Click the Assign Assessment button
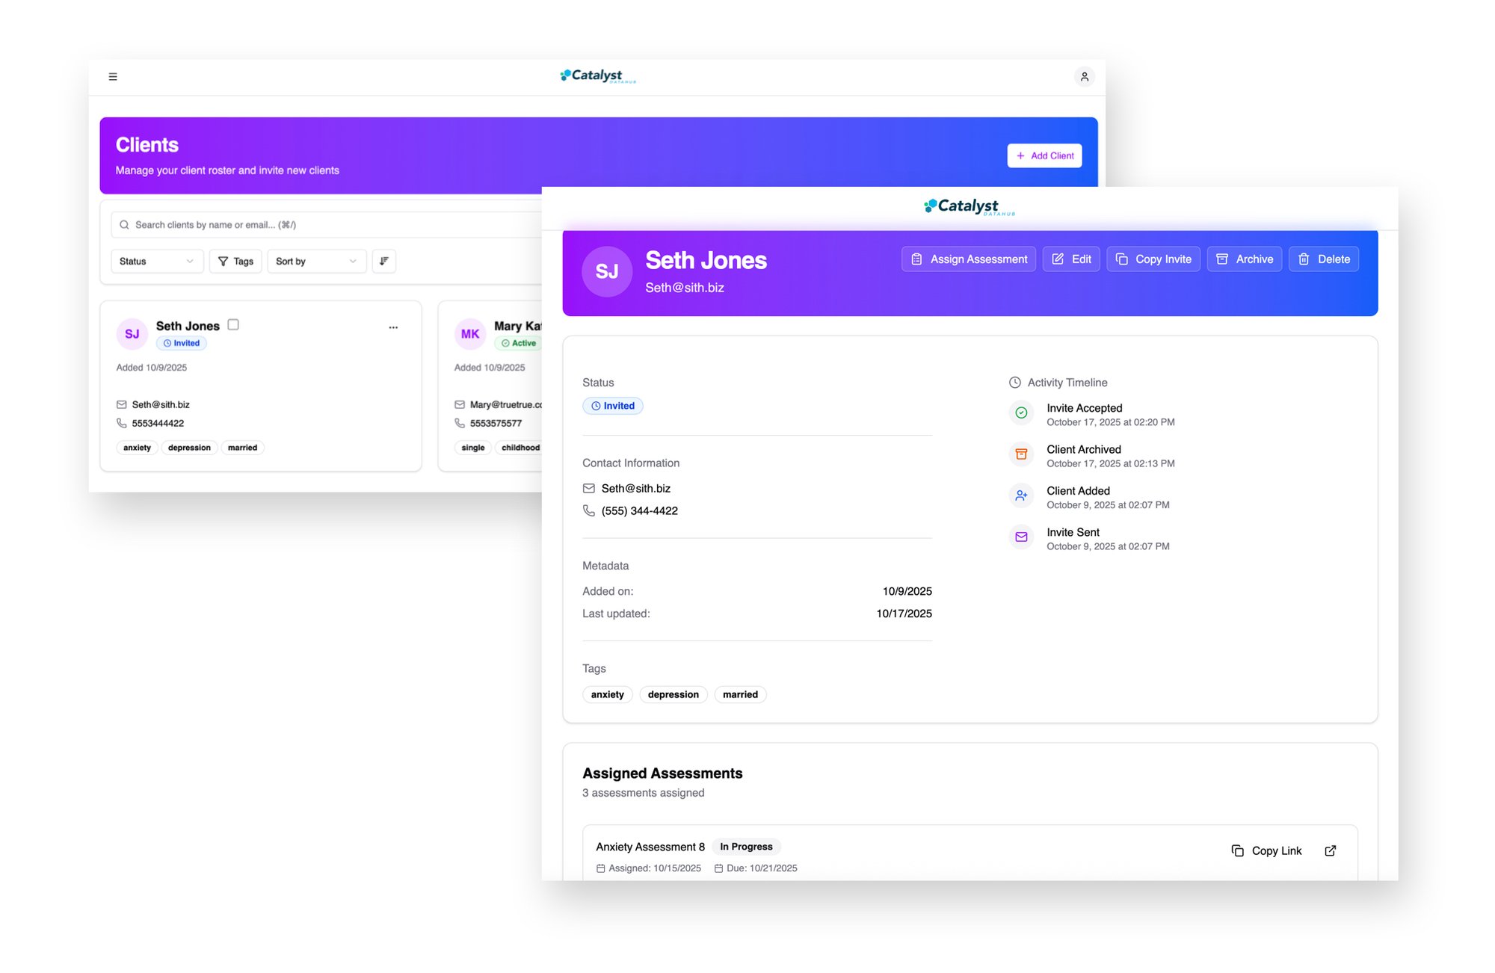1495x973 pixels. tap(968, 259)
